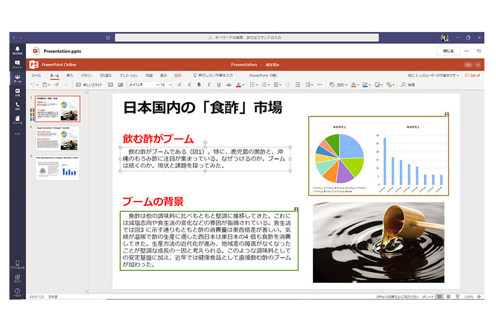Viewport: 496px width, 331px height.
Task: Open the font color picker with red underline
Action: (240, 85)
